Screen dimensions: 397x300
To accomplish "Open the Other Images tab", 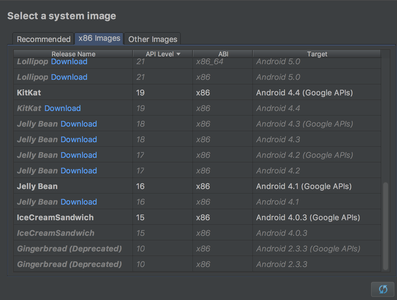I will click(x=153, y=39).
